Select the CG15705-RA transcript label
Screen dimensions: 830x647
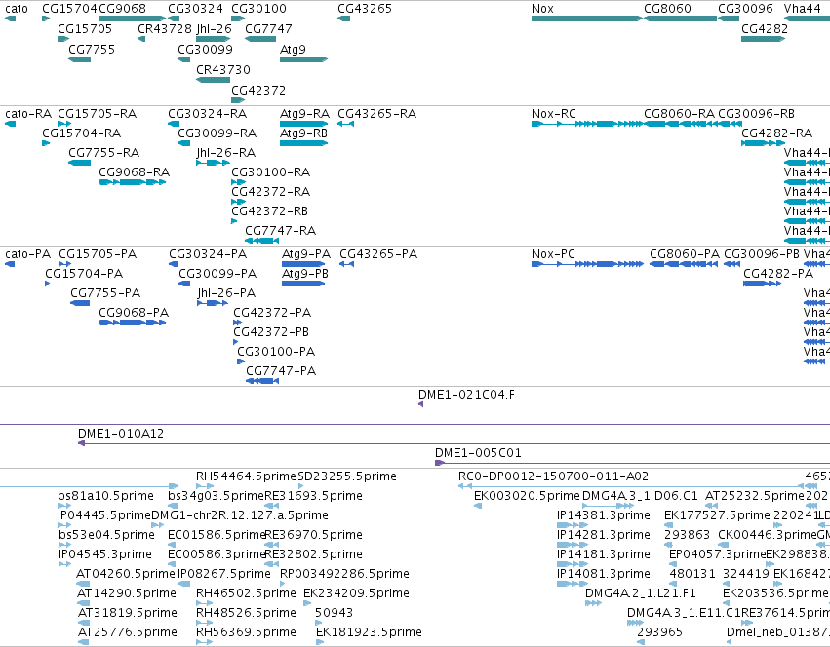(97, 114)
